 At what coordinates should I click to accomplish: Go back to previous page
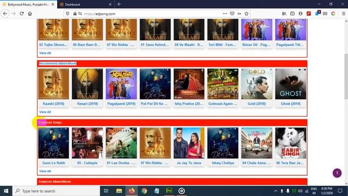point(5,14)
